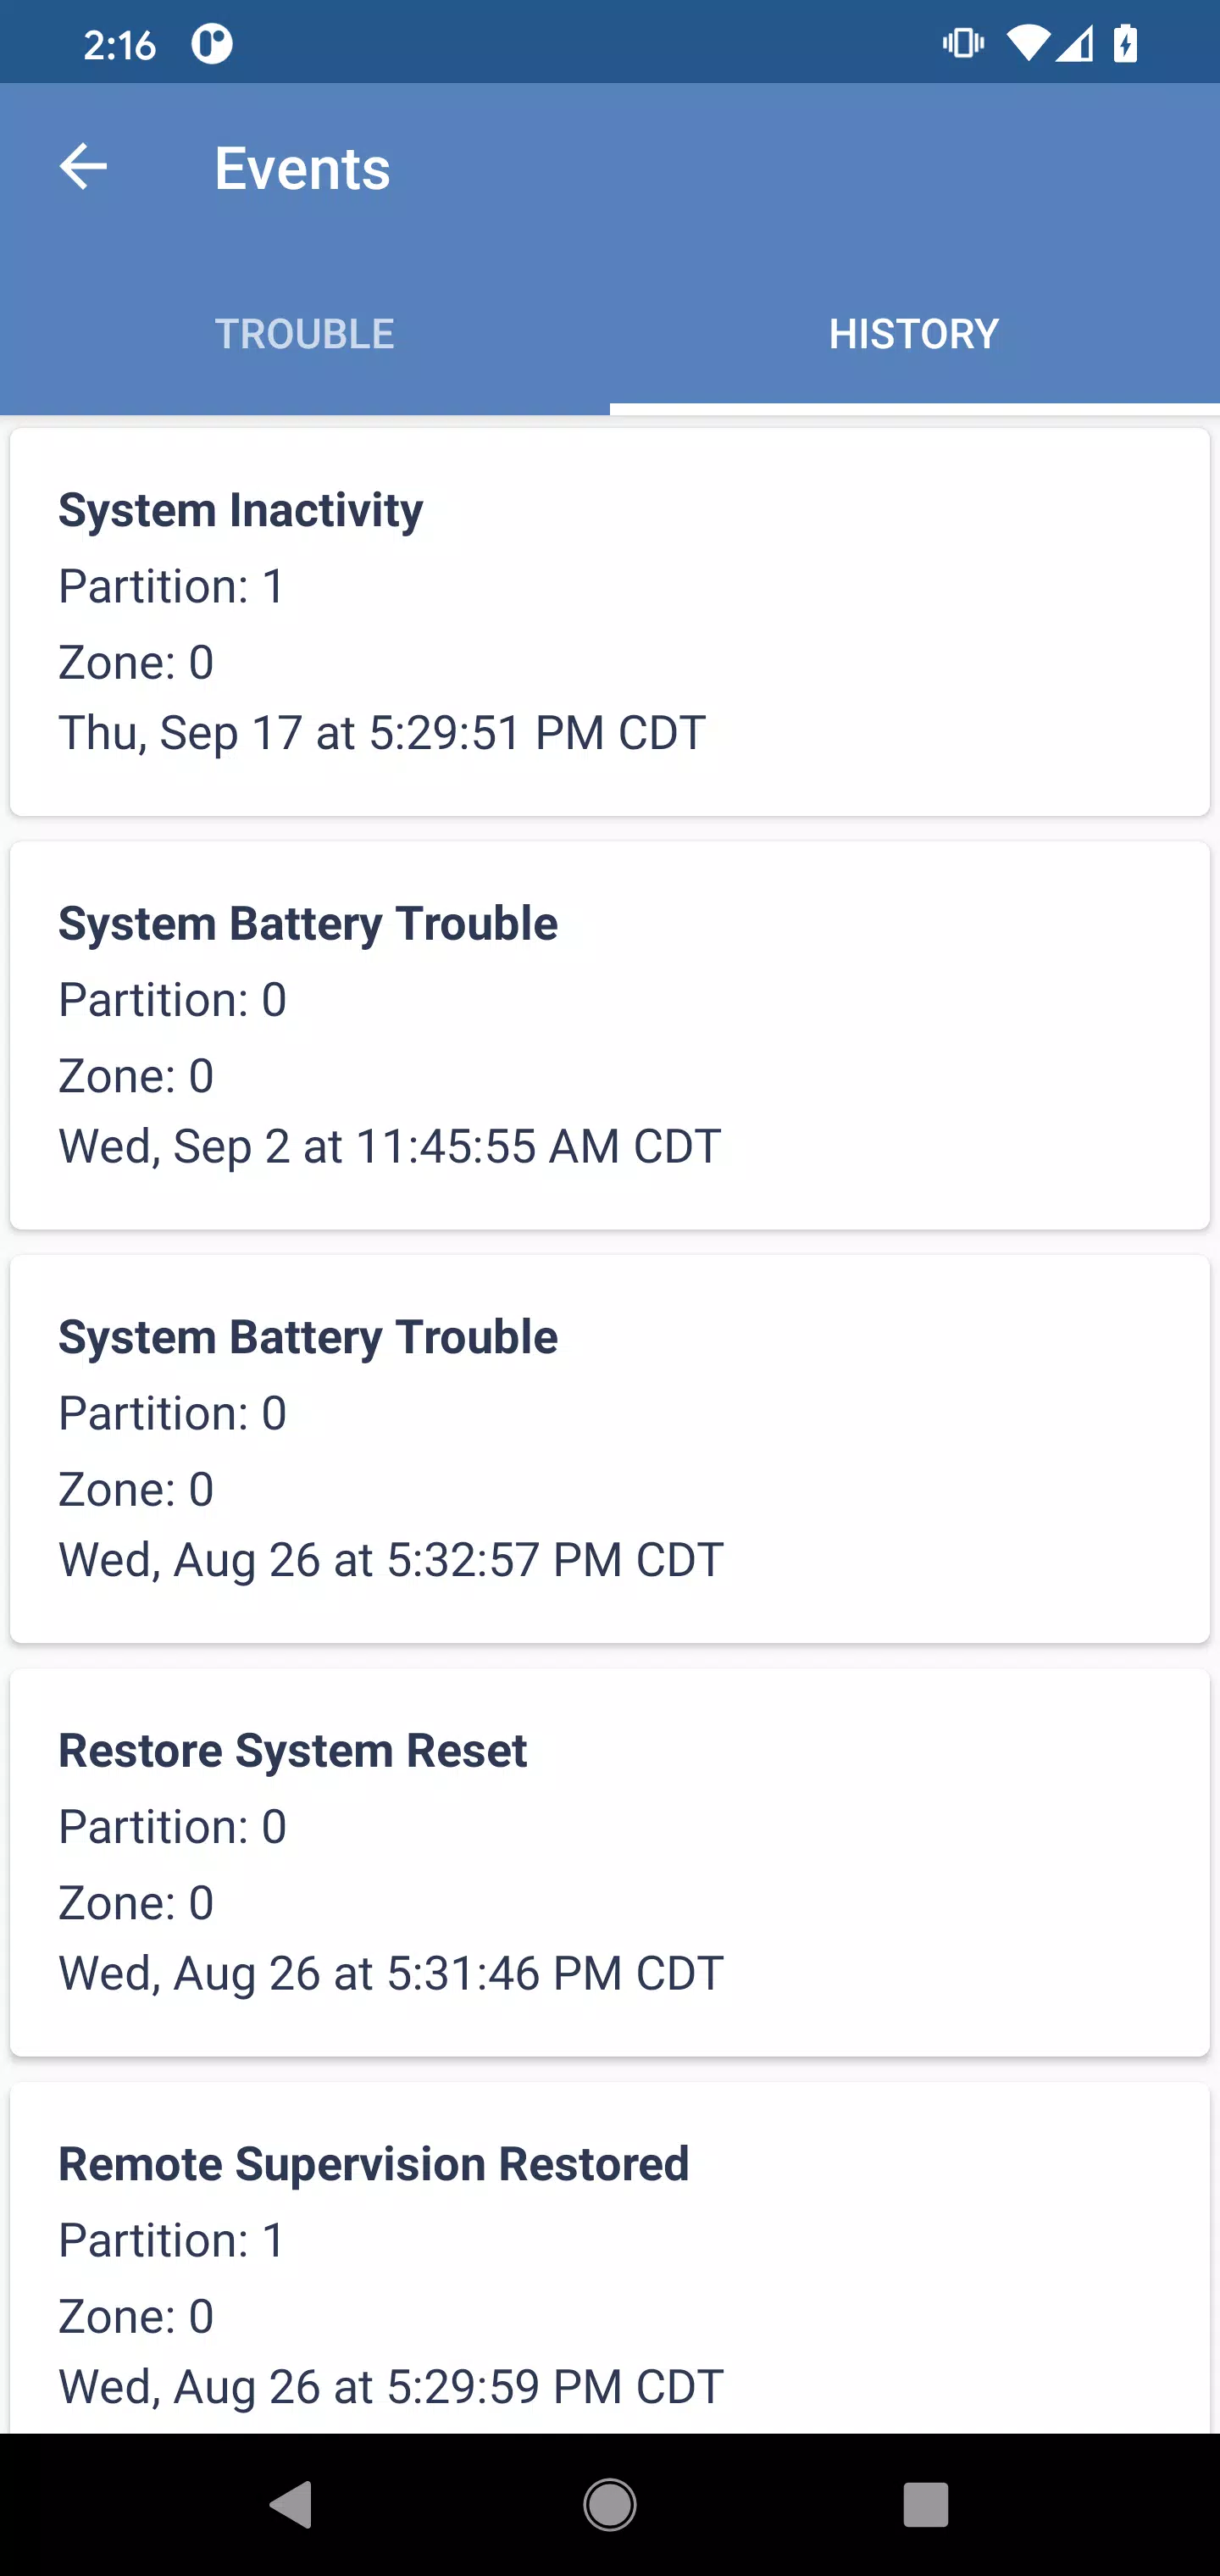Image resolution: width=1220 pixels, height=2576 pixels.
Task: Open the System Inactivity event card
Action: tap(610, 622)
